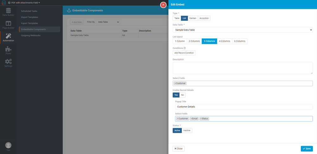The image size is (317, 154).
Task: Set Enable Record Details to No
Action: [x=182, y=95]
